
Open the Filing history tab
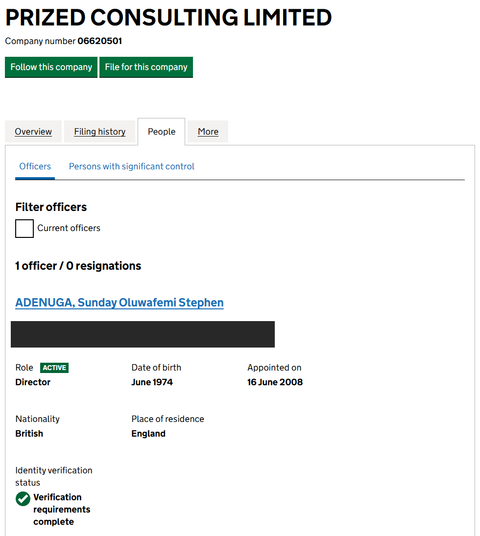(99, 132)
